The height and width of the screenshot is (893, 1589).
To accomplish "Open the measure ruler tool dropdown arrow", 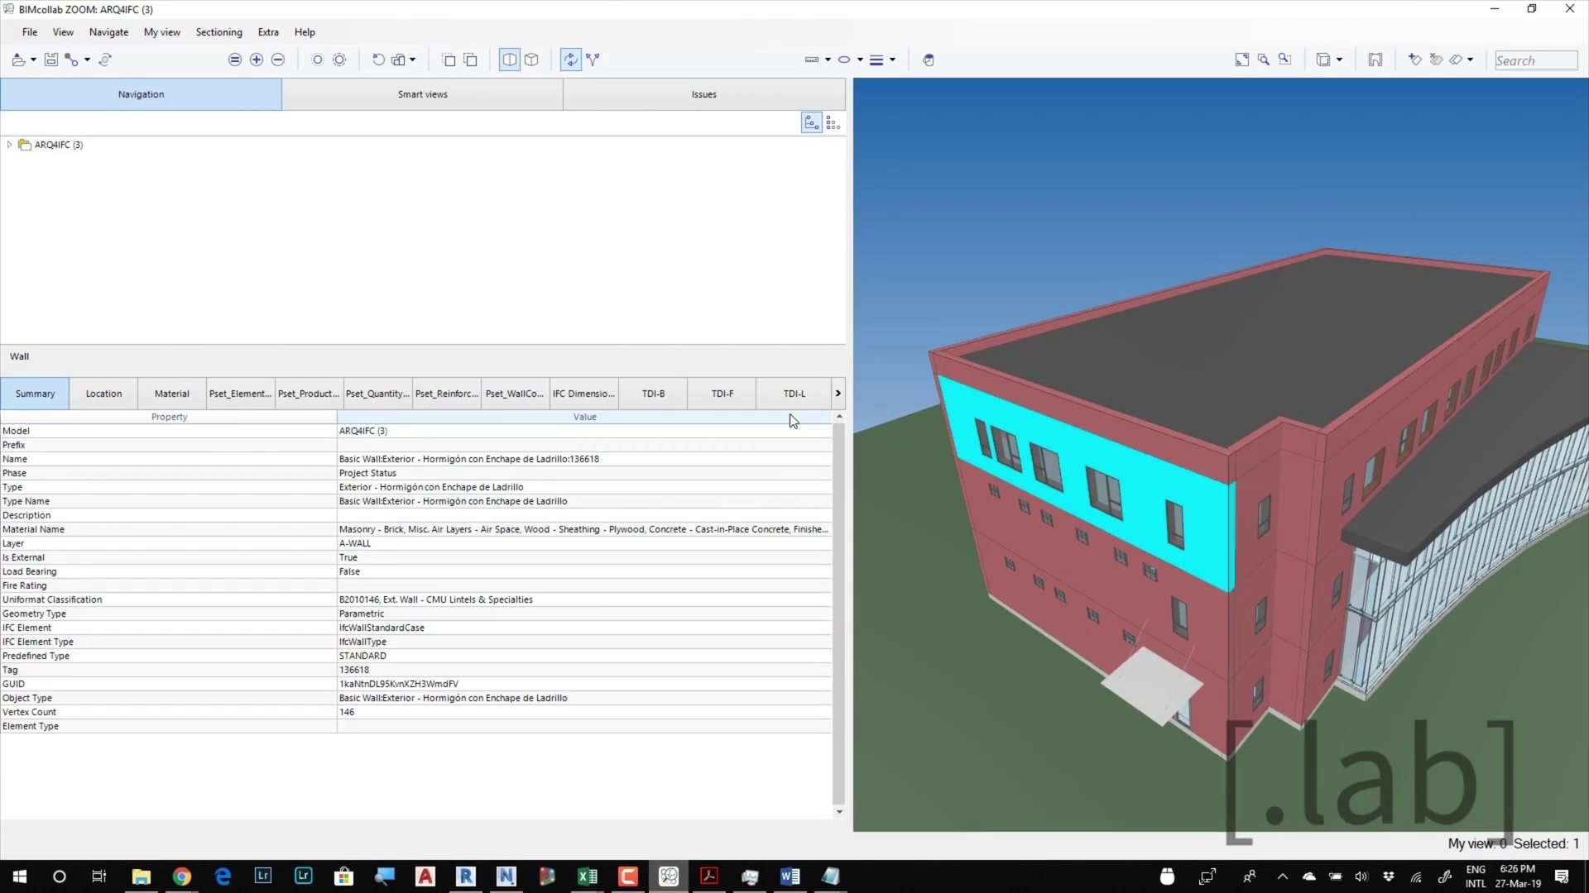I will click(x=828, y=60).
